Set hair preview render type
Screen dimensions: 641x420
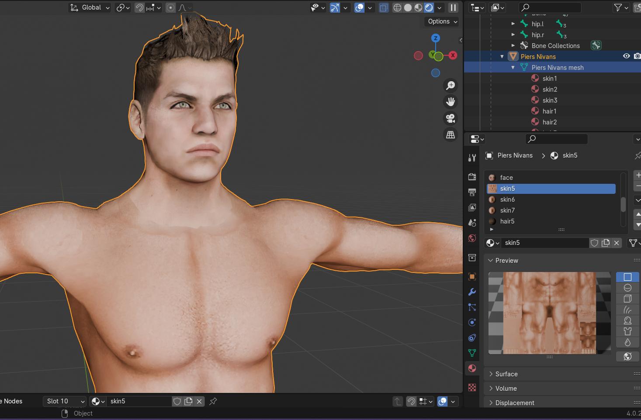tap(627, 310)
